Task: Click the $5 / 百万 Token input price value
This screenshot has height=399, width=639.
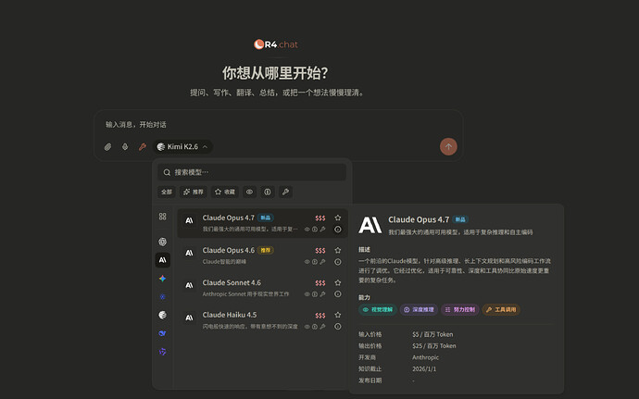Action: (432, 334)
